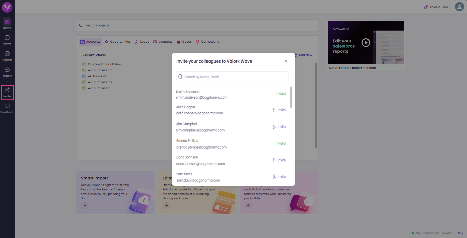The height and width of the screenshot is (238, 467).
Task: Click the invite dialog scrollbar
Action: coord(291,97)
